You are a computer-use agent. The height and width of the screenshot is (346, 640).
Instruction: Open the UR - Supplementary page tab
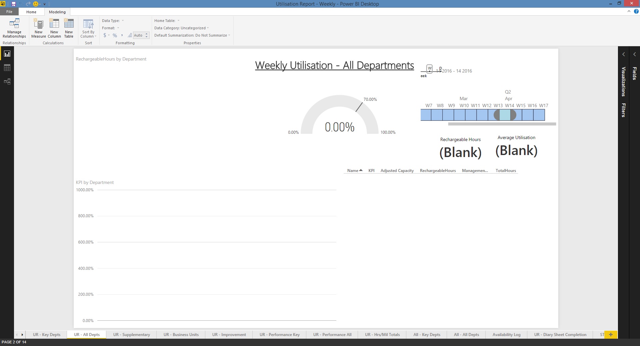click(131, 335)
